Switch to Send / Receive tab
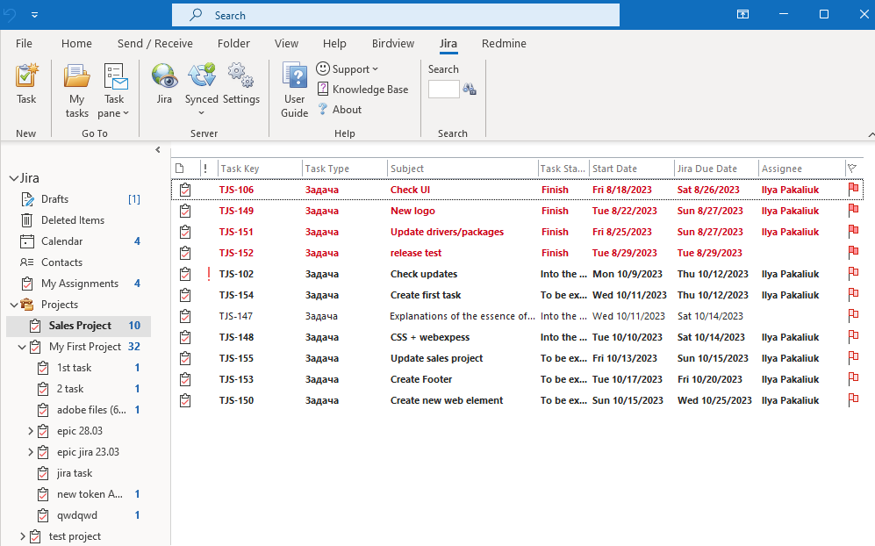Screen dimensions: 875x546 155,44
